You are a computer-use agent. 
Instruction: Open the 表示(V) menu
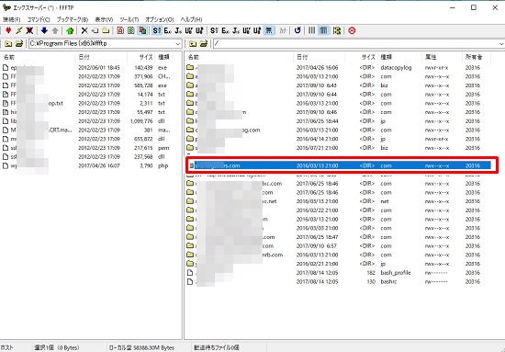(104, 19)
